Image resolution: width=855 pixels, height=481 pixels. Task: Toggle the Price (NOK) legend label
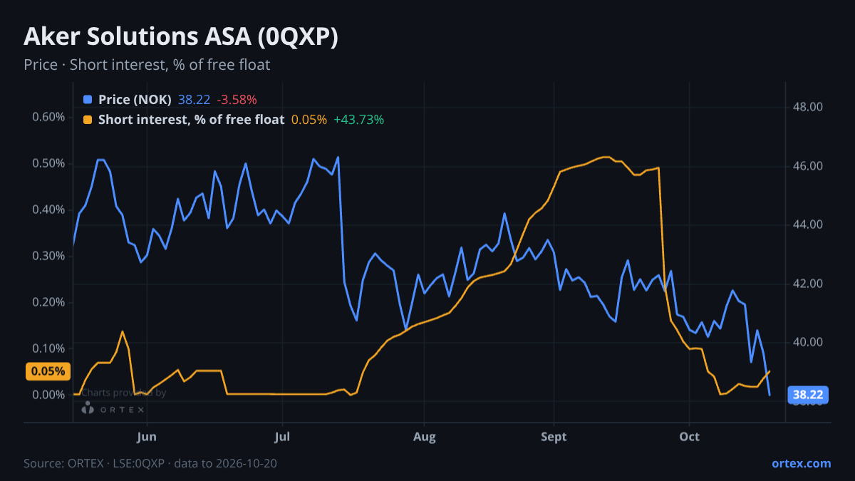(x=135, y=100)
